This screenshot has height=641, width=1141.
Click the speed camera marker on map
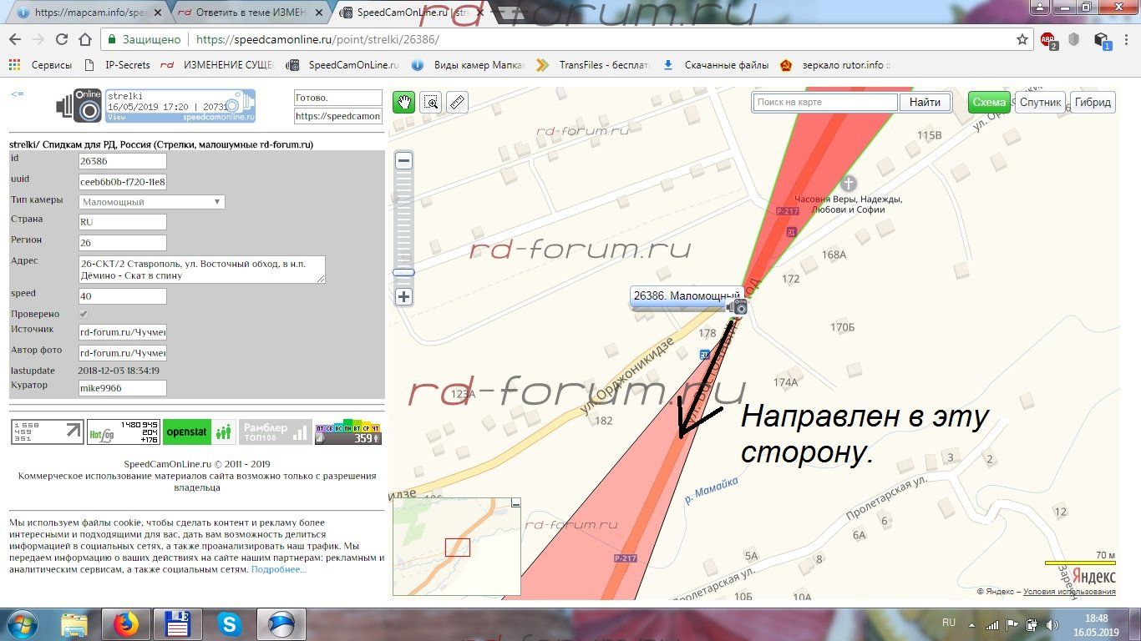pos(738,307)
